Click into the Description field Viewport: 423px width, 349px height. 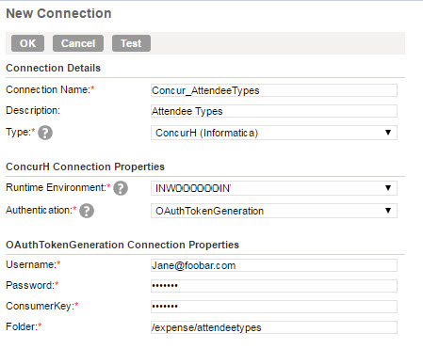tap(274, 111)
